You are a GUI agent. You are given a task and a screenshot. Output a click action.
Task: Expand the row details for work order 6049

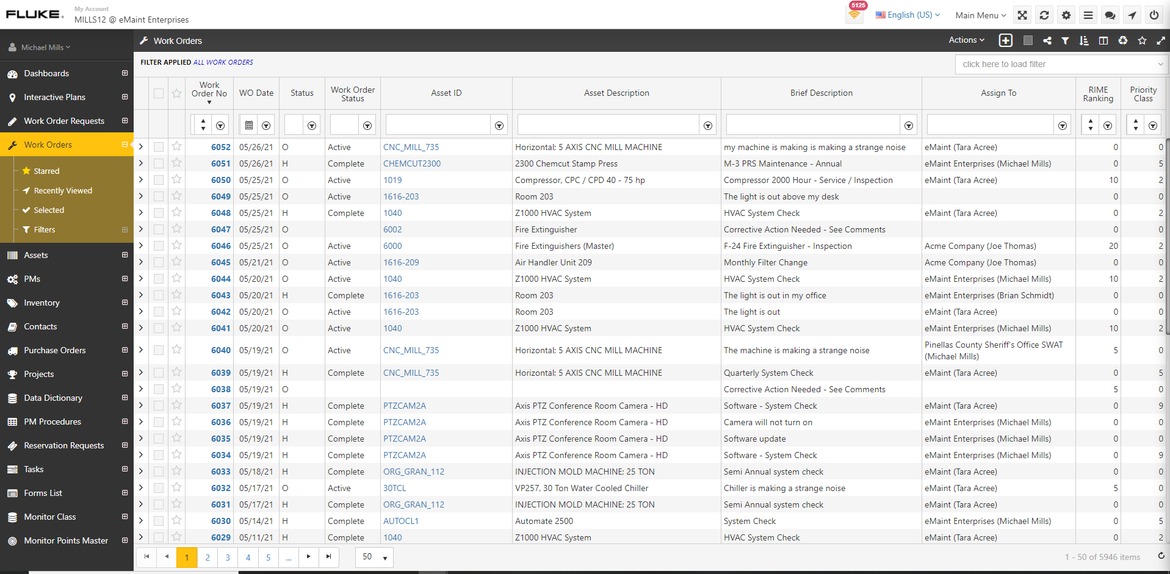point(140,196)
